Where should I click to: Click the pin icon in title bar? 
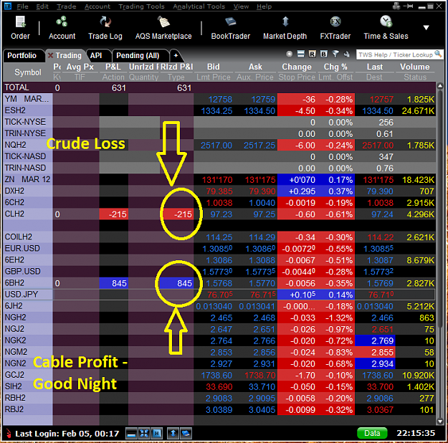click(409, 6)
